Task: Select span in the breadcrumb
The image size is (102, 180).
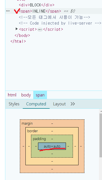Action: click(40, 95)
